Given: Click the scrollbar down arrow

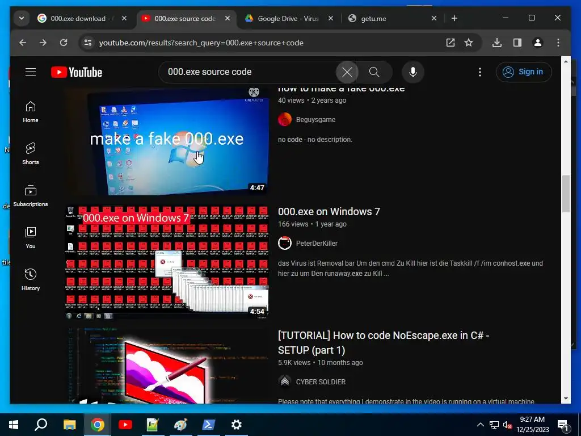Looking at the screenshot, I should point(566,399).
